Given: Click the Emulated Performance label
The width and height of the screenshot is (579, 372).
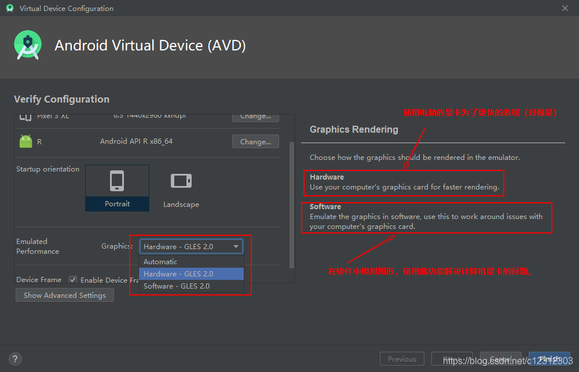Looking at the screenshot, I should 38,246.
